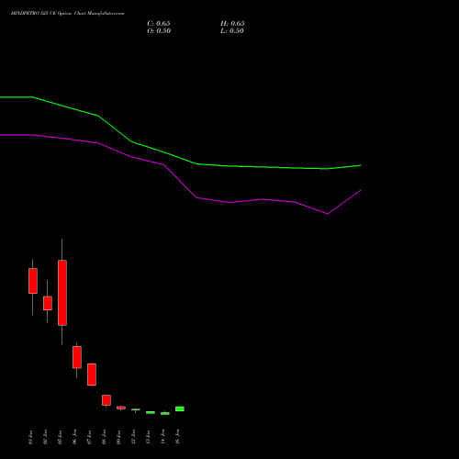This screenshot has height=459, width=459.
Task: Click the 09 Jan date axis label
Action: [x=118, y=437]
